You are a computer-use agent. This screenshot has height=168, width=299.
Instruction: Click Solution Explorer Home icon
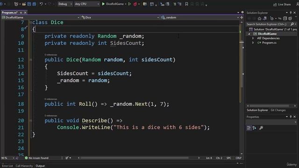coord(259,19)
